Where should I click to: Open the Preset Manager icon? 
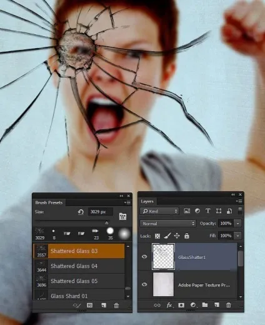pyautogui.click(x=89, y=306)
